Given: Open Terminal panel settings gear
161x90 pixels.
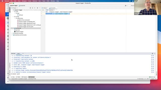Looking at the screenshot, I should [x=152, y=53].
